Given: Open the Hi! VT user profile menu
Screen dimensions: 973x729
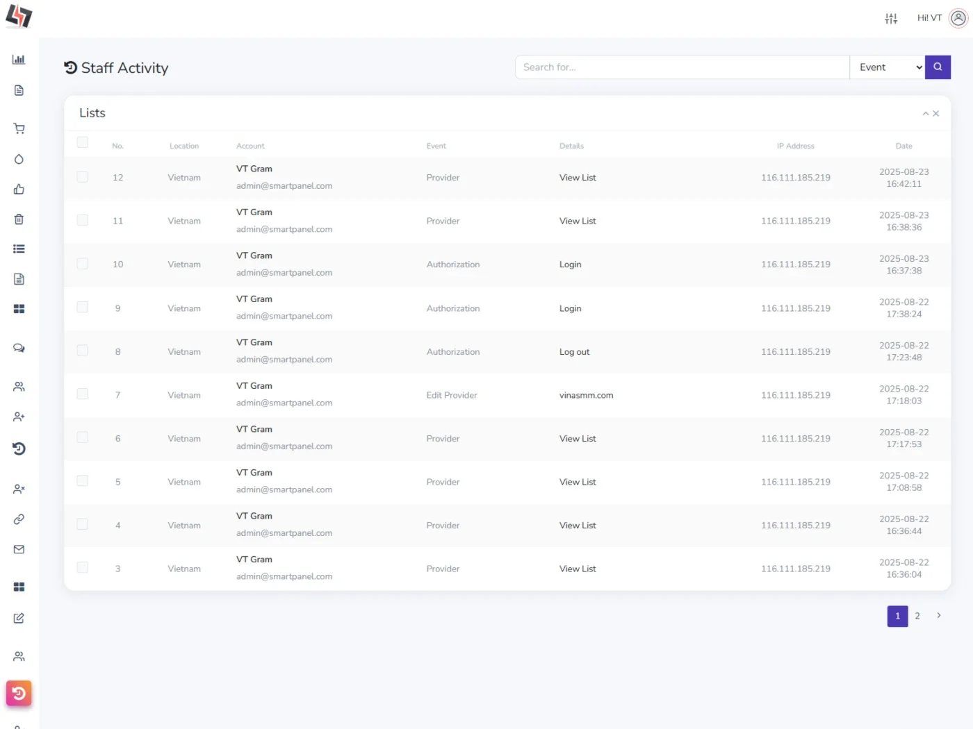Looking at the screenshot, I should point(942,18).
